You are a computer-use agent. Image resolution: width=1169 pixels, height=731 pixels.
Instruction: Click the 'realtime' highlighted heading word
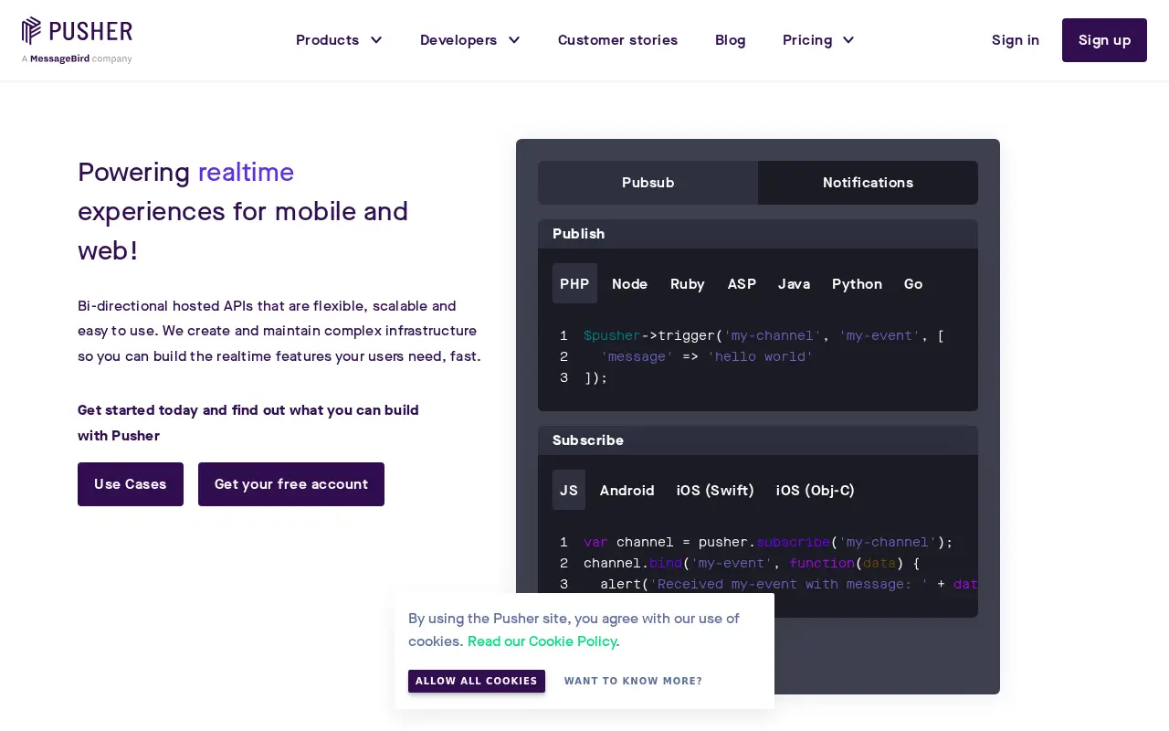tap(246, 172)
